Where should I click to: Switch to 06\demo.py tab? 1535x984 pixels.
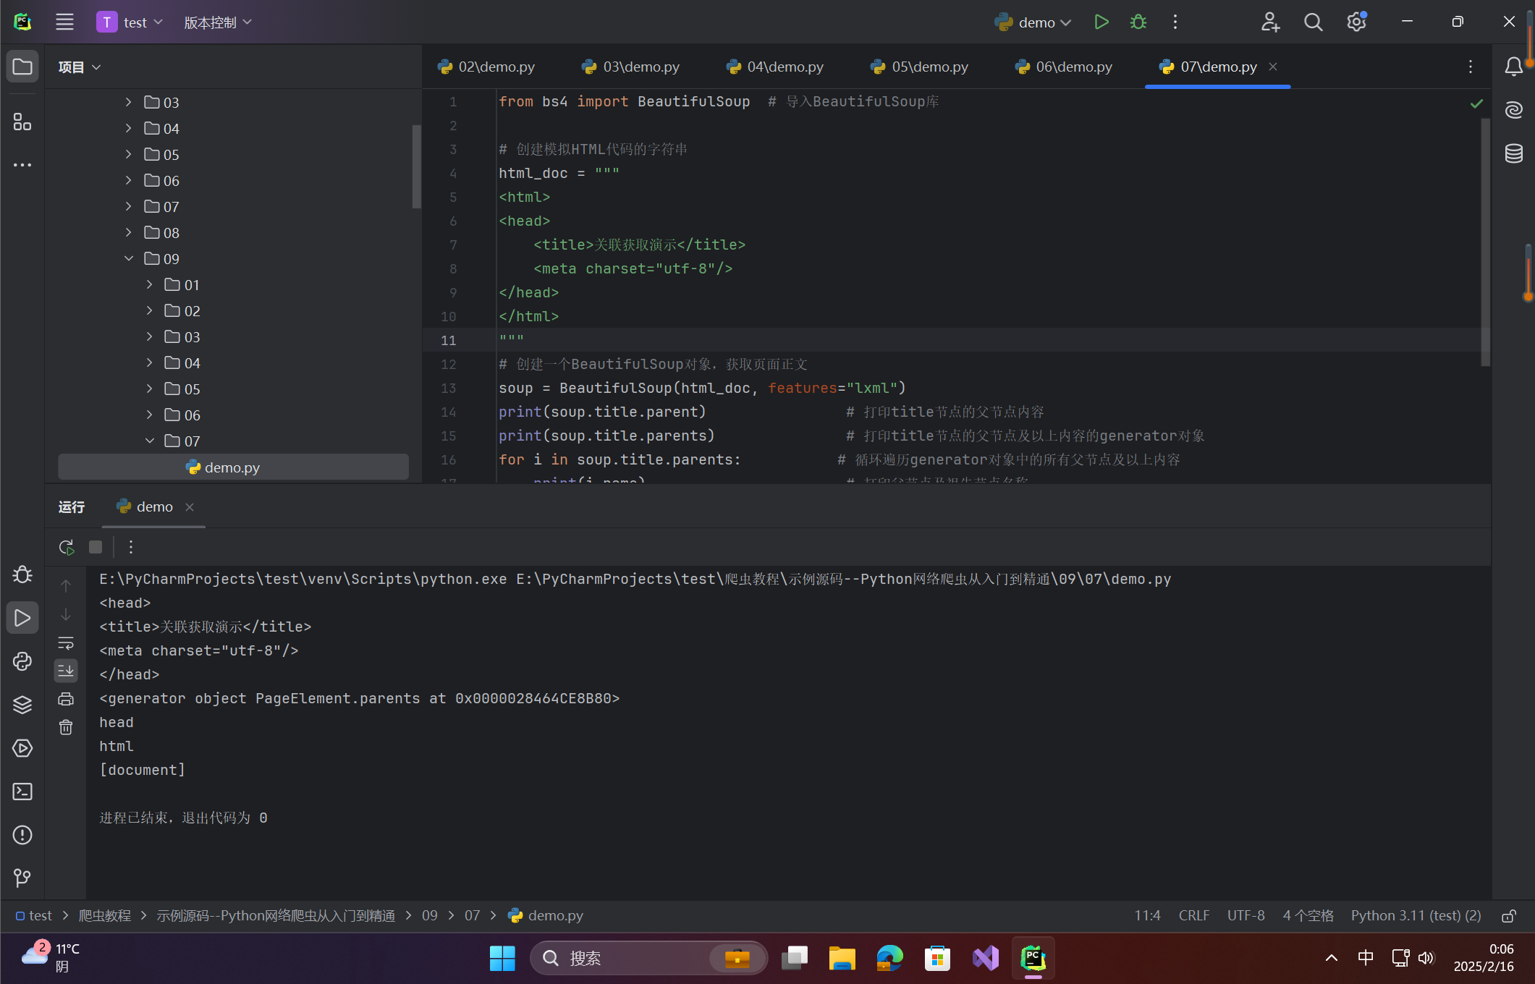point(1064,67)
